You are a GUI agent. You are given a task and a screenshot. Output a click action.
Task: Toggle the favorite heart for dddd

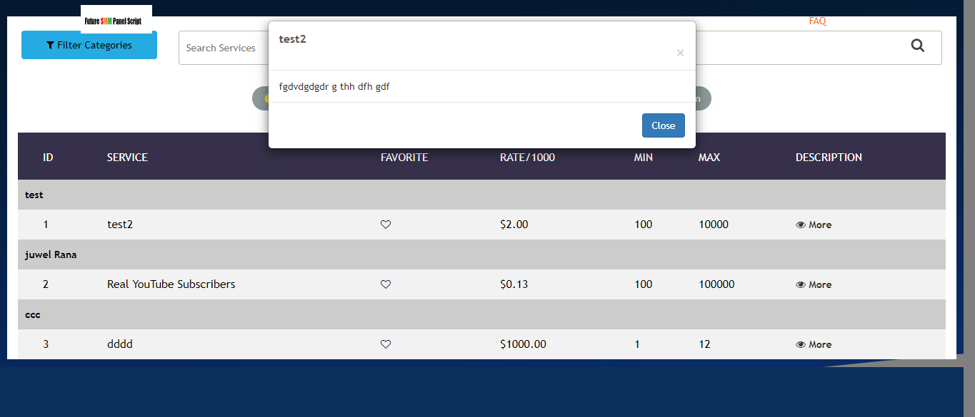[x=386, y=344]
